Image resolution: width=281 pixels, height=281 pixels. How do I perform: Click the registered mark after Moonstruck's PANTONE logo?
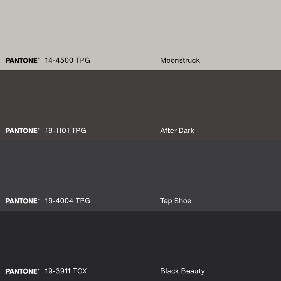click(x=39, y=59)
